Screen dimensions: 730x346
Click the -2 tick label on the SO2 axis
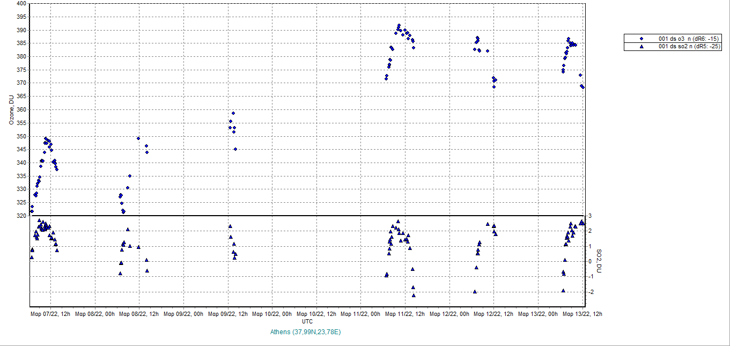(x=591, y=292)
